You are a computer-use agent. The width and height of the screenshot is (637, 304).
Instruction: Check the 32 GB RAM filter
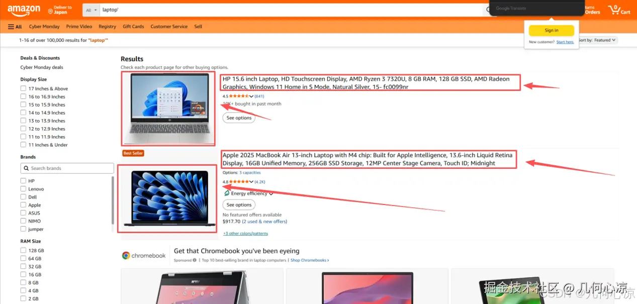pos(23,266)
